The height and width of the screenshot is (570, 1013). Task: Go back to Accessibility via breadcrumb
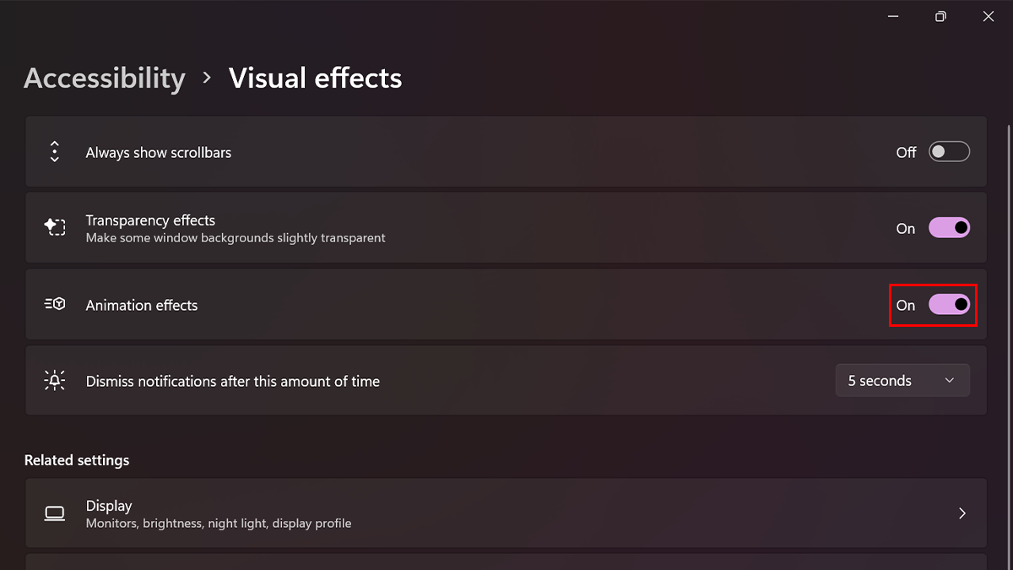click(105, 79)
